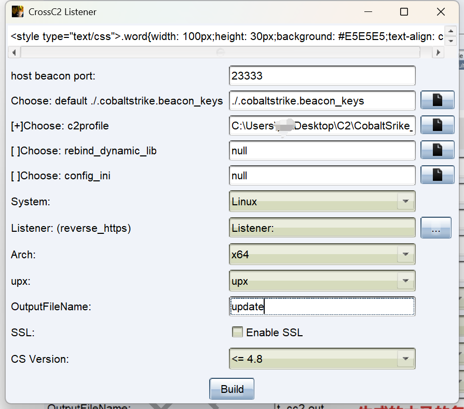Click the 'OutputFileName:' label
The width and height of the screenshot is (464, 409).
[x=51, y=307]
